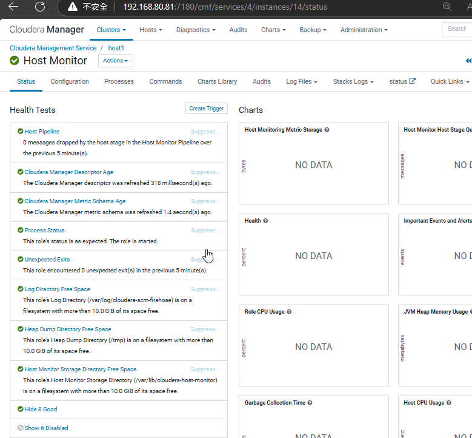The image size is (472, 438).
Task: Open Host Pipeline health test link
Action: pos(42,132)
